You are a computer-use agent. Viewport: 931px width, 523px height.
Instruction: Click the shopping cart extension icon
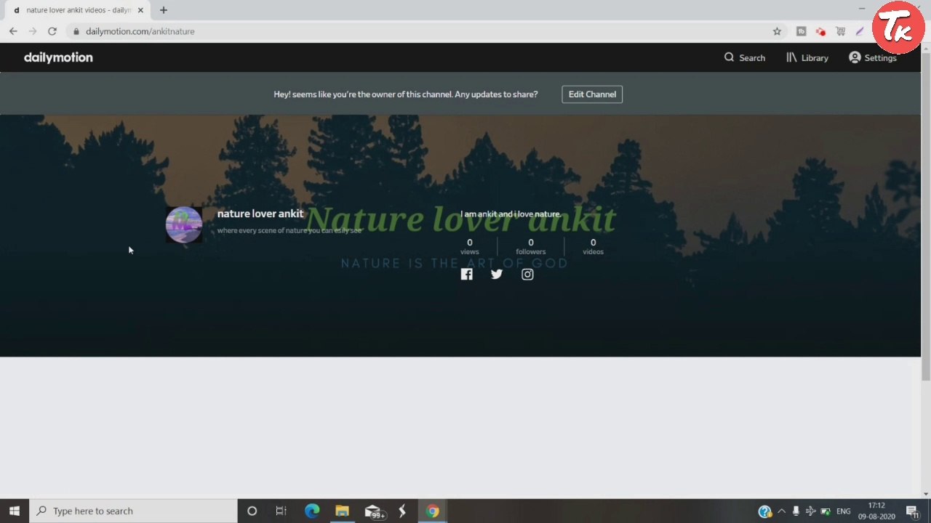coord(840,31)
